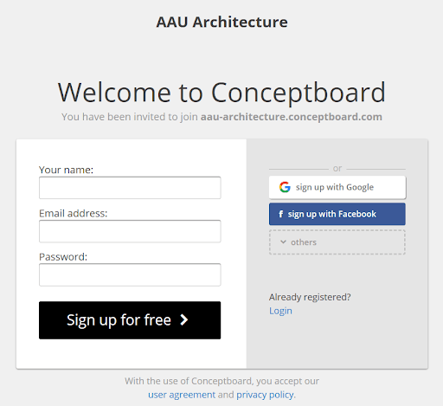Click the Facebook f icon
Image resolution: width=443 pixels, height=406 pixels.
pyautogui.click(x=280, y=214)
